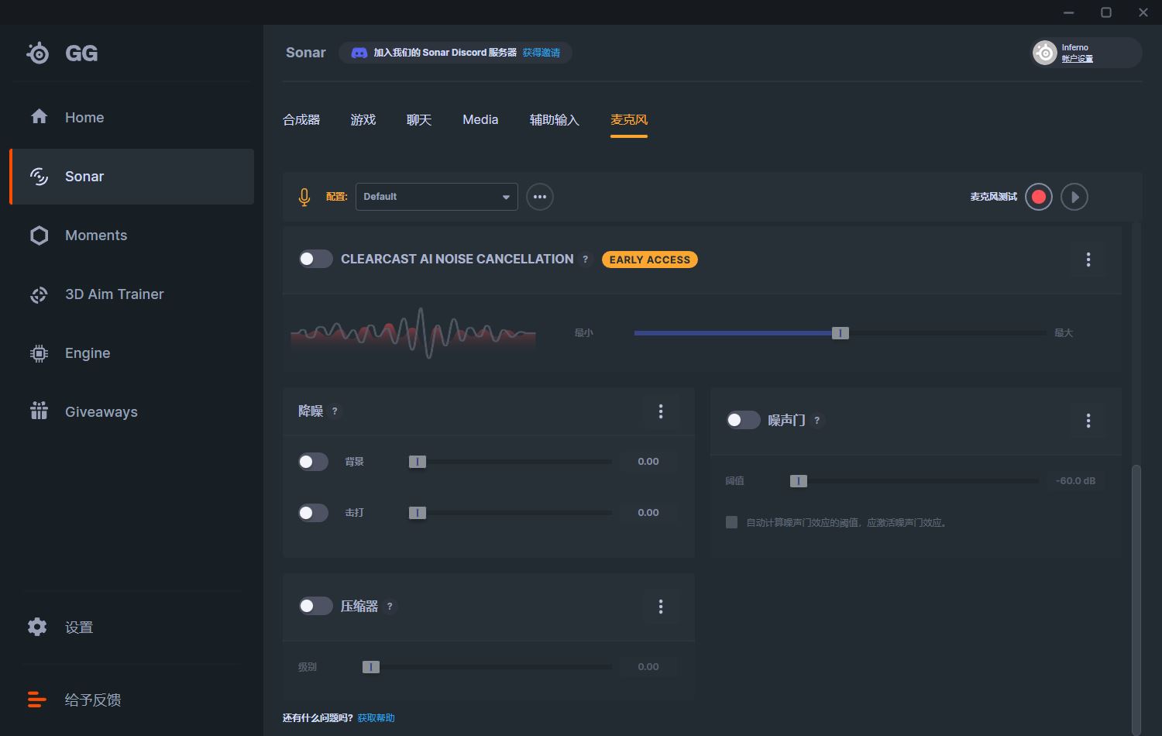Image resolution: width=1162 pixels, height=736 pixels.
Task: Open the 设置 gear icon in the sidebar
Action: tap(37, 627)
